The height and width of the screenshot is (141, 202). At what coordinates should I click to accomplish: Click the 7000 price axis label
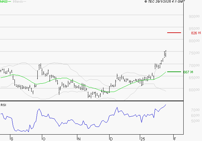coord(194,65)
